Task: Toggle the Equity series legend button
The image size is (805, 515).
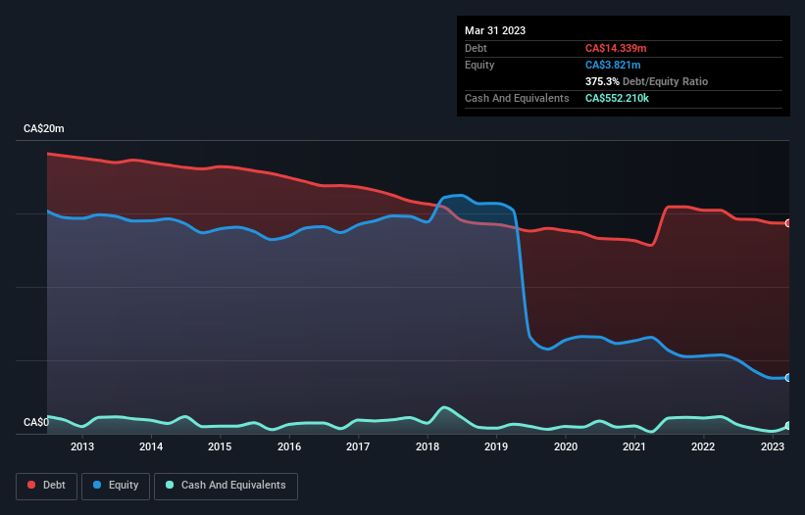Action: point(116,486)
